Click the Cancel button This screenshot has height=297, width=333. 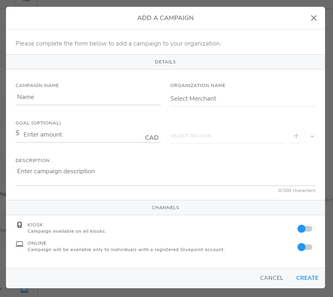tap(272, 278)
